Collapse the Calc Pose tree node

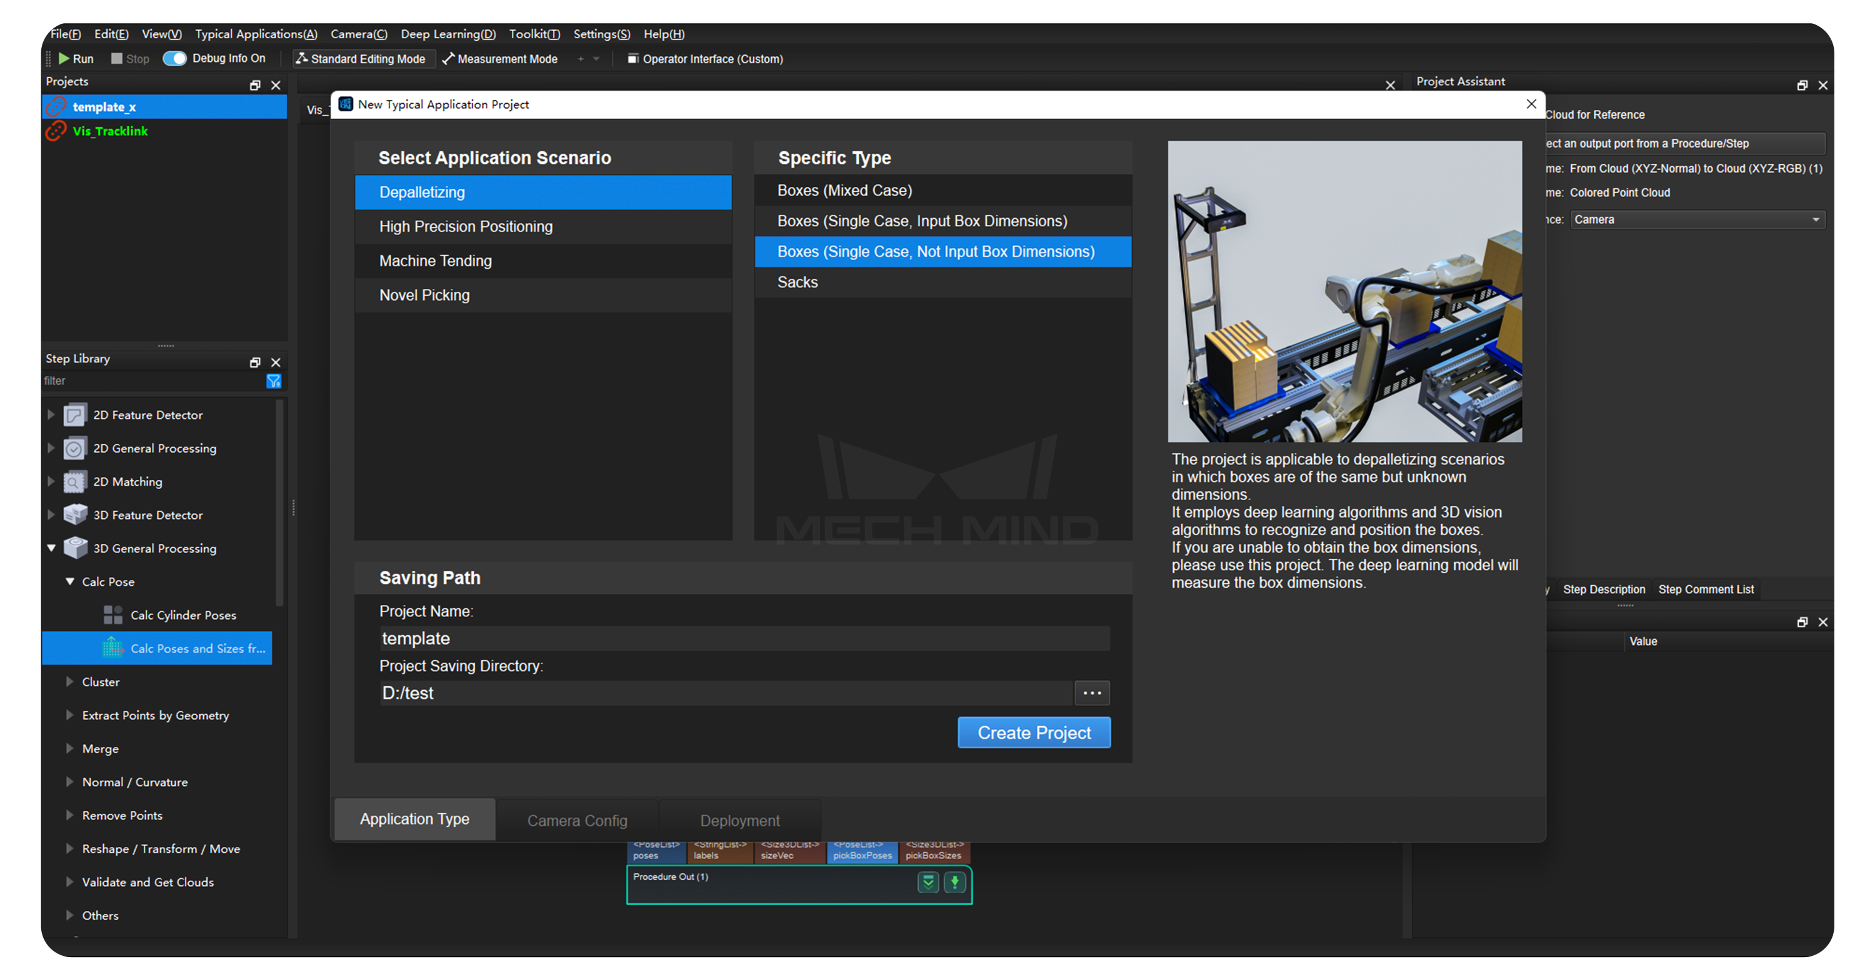[x=70, y=581]
